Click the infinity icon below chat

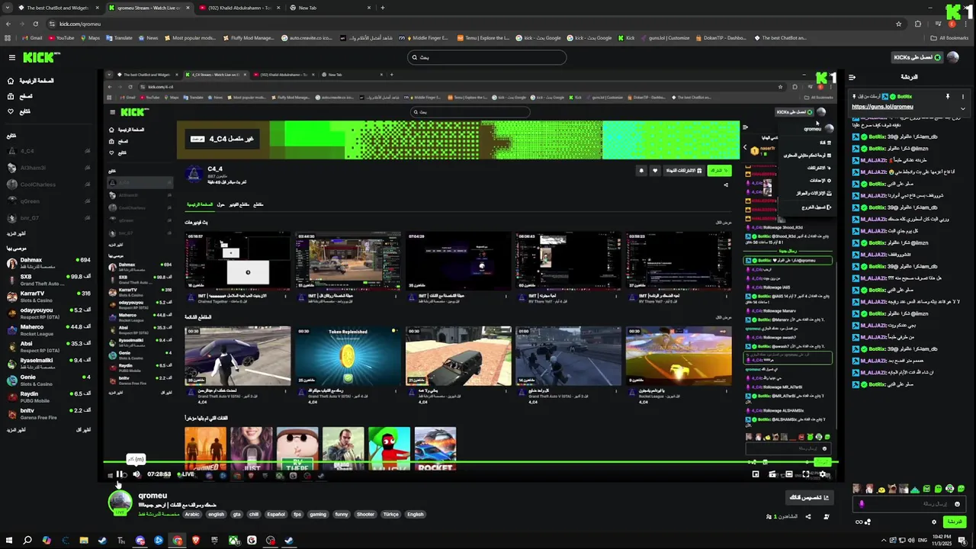point(859,522)
